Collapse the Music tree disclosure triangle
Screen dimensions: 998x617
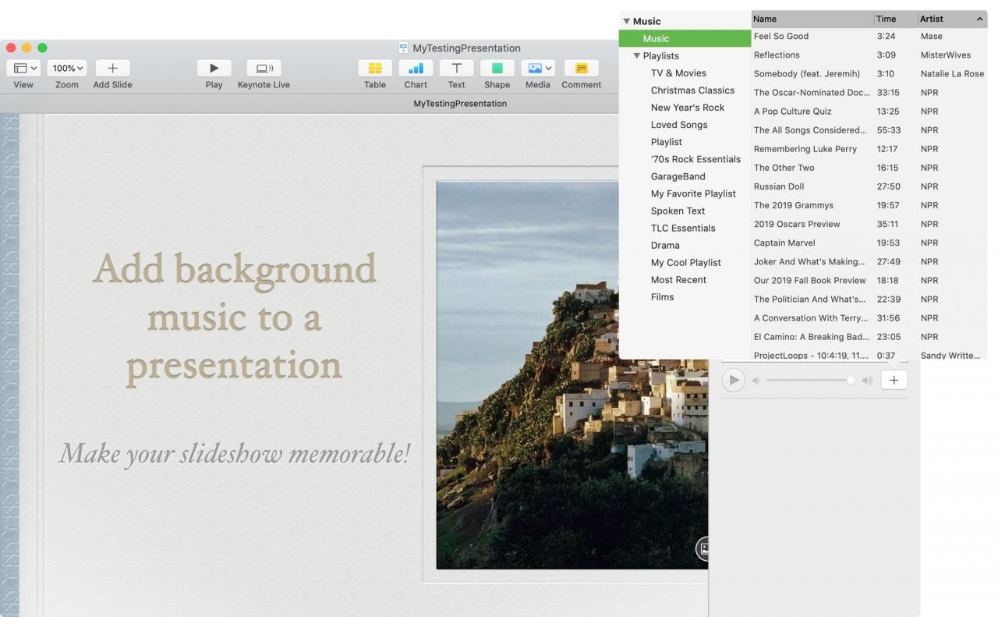626,21
